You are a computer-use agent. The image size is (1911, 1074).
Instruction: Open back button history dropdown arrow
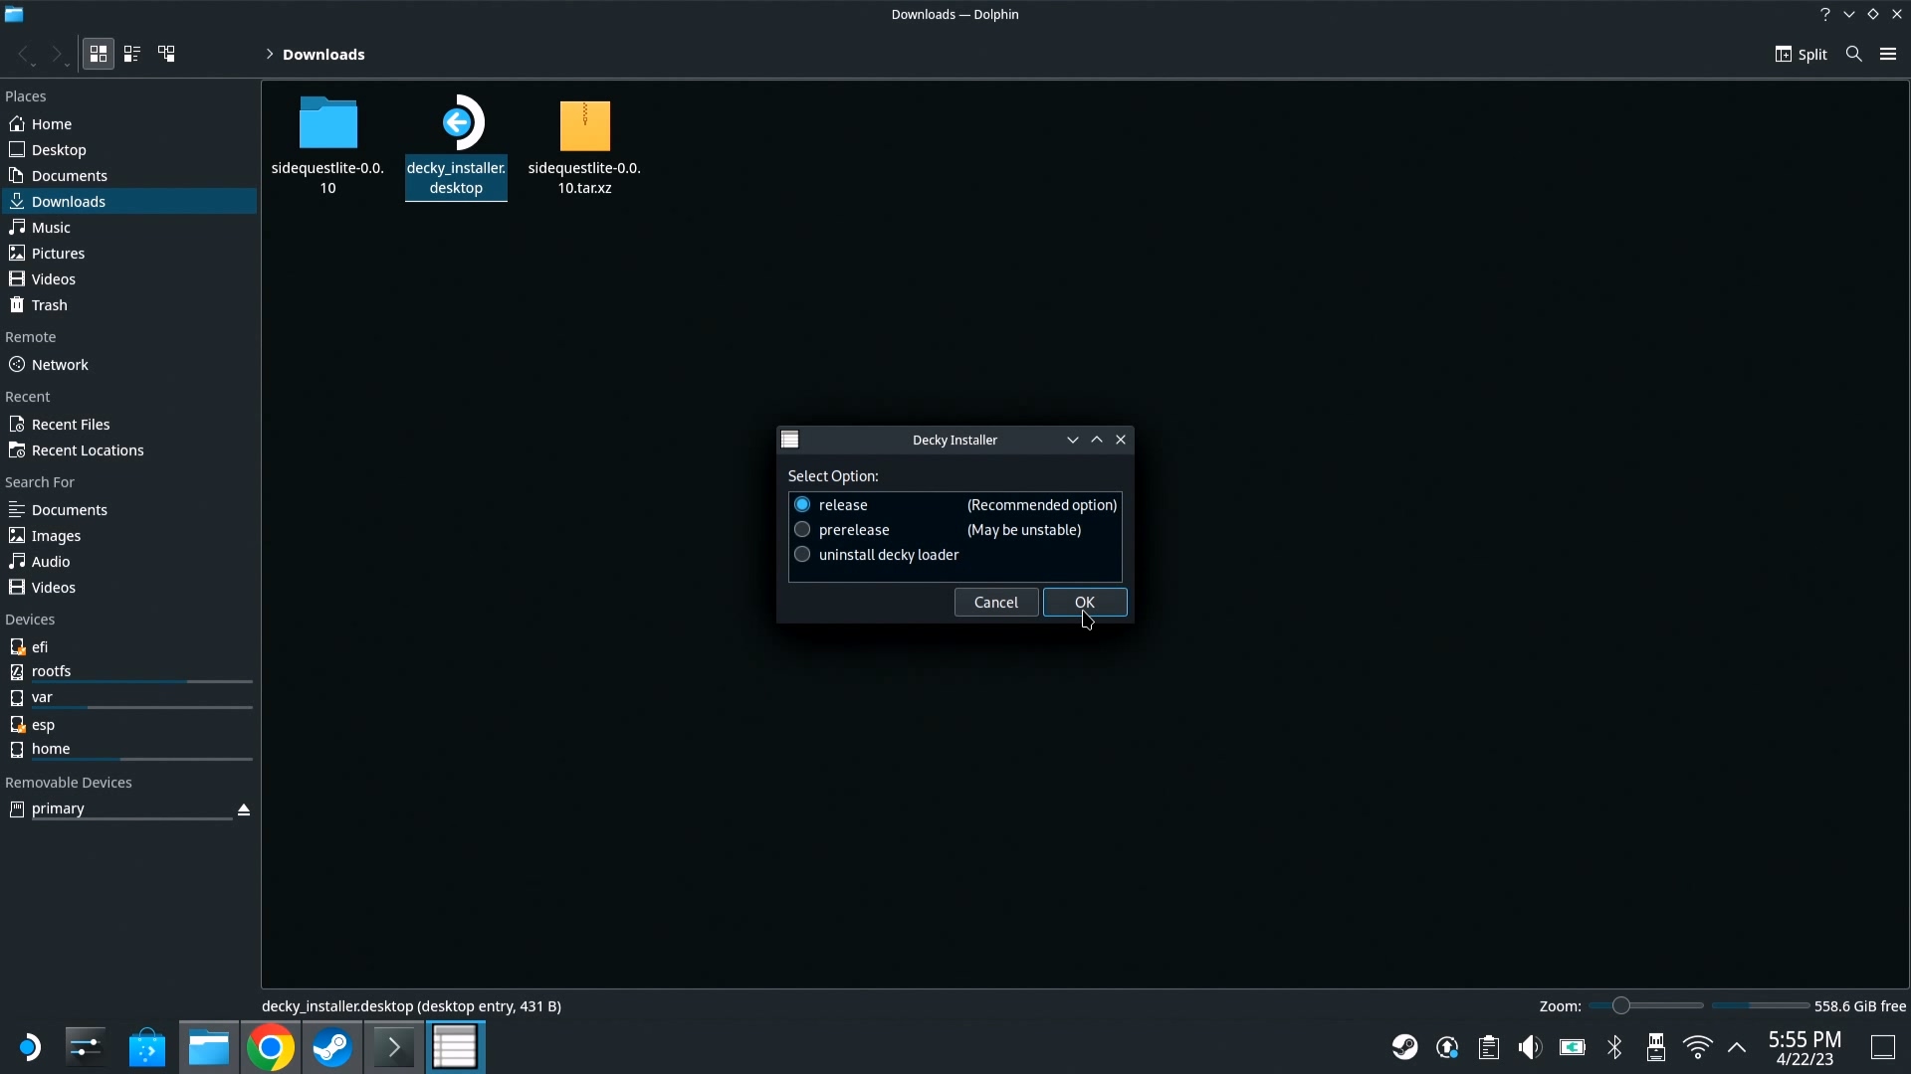pyautogui.click(x=35, y=65)
